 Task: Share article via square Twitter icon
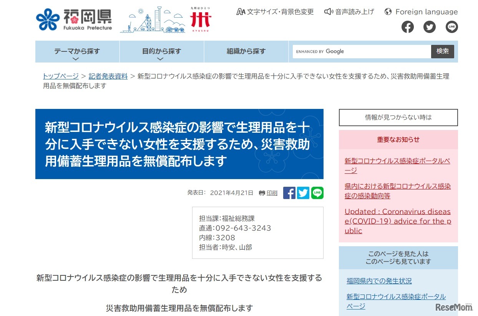tap(303, 193)
